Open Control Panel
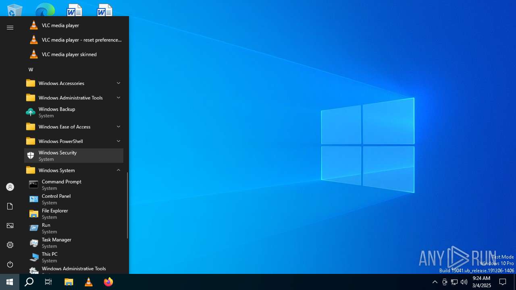The image size is (516, 290). tap(74, 199)
